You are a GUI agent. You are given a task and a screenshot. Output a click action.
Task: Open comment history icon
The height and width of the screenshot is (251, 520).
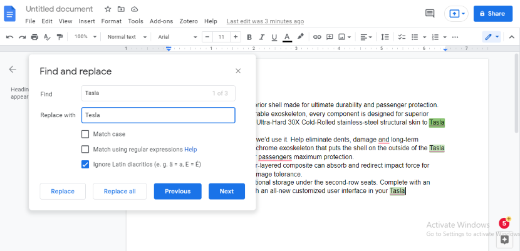coord(430,13)
